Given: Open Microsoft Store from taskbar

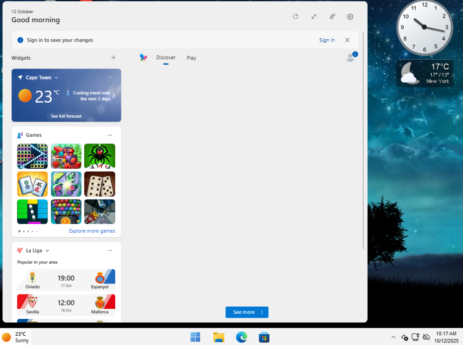Looking at the screenshot, I should pos(264,337).
